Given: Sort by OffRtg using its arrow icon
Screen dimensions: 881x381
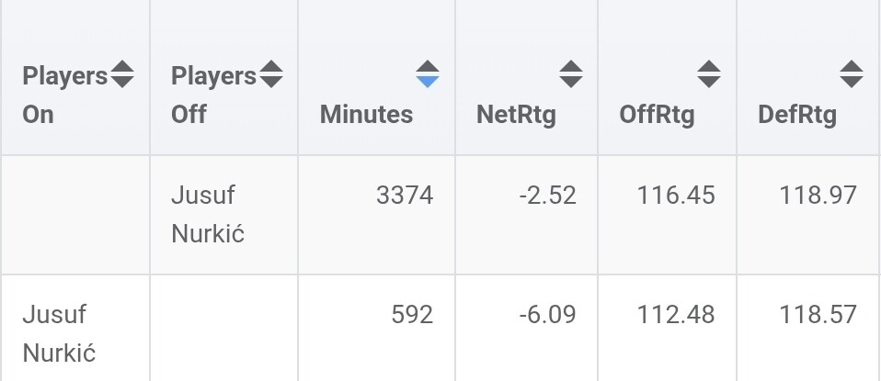Looking at the screenshot, I should [x=708, y=74].
